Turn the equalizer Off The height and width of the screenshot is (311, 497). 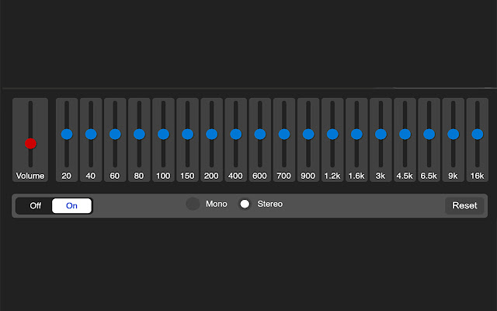(35, 205)
